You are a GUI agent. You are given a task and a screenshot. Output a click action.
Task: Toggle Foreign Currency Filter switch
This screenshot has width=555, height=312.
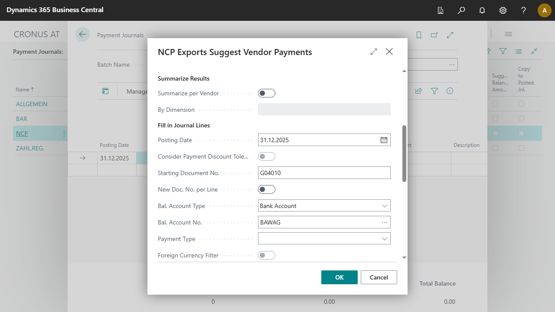[x=267, y=255]
